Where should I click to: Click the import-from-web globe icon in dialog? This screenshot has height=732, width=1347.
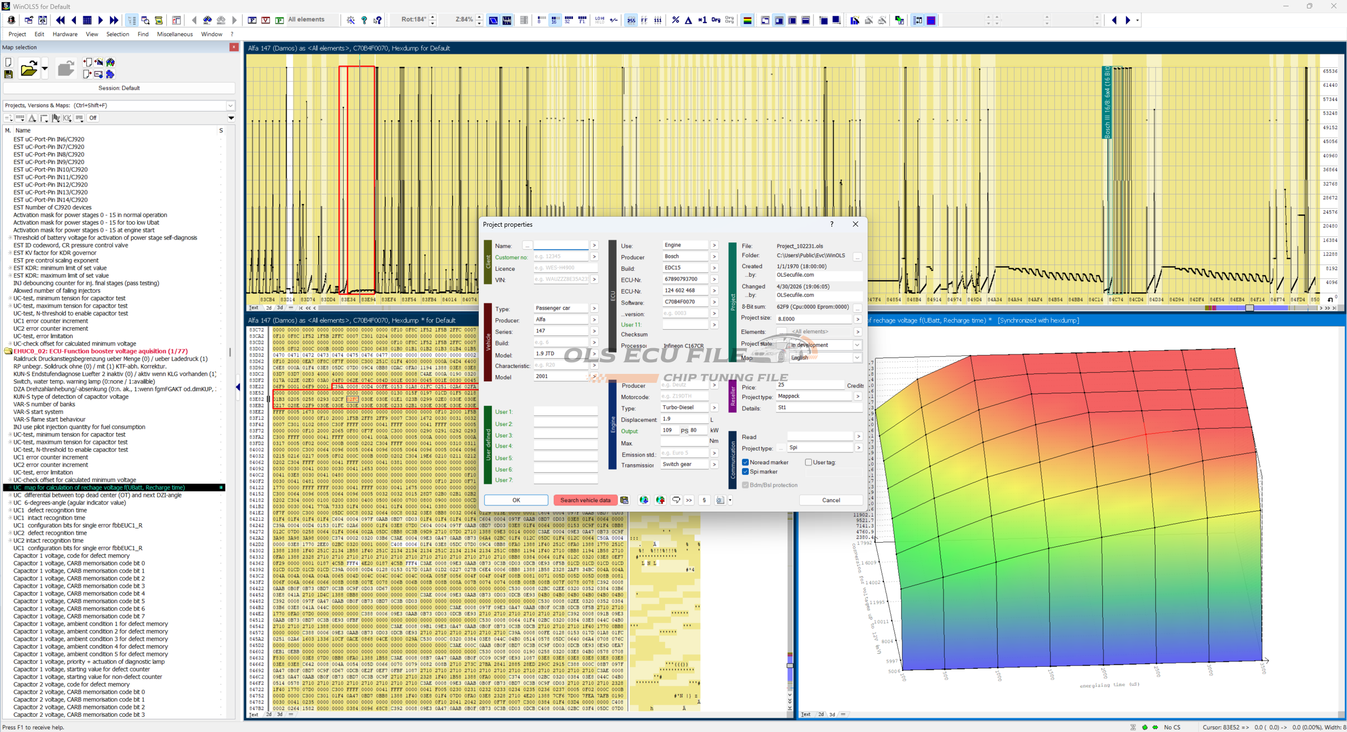pos(644,500)
